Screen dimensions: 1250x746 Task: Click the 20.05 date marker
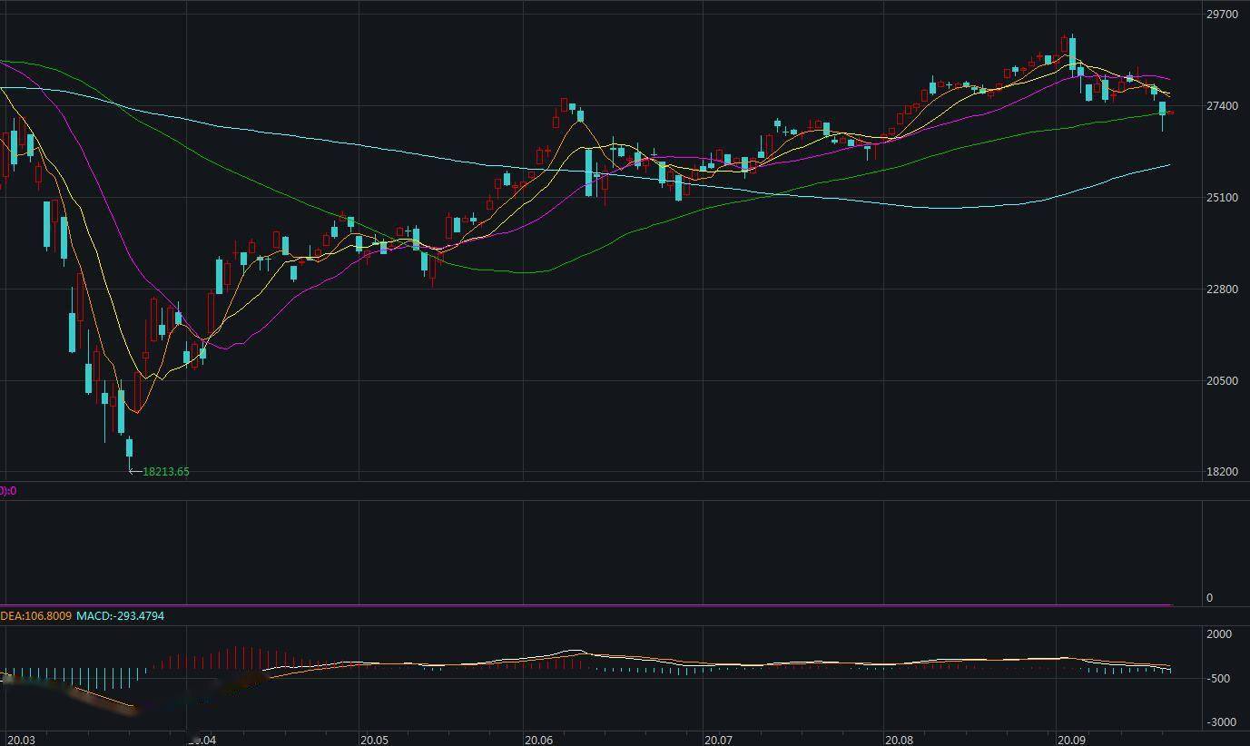point(374,740)
